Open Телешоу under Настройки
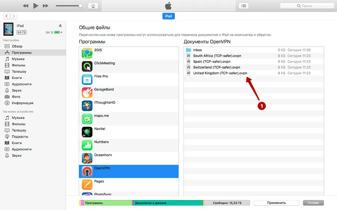 click(19, 72)
